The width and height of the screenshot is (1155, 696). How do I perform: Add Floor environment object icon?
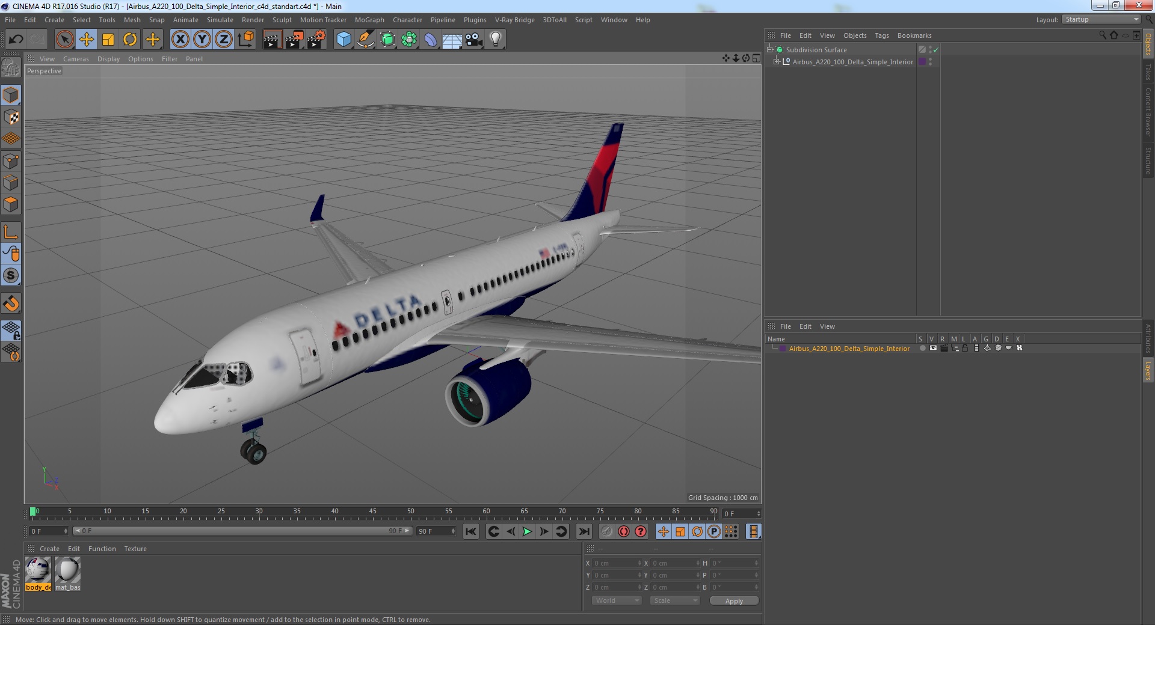[x=452, y=40]
